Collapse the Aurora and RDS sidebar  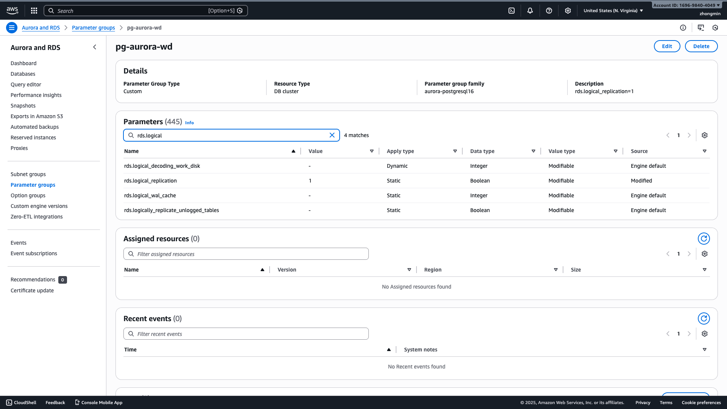95,47
